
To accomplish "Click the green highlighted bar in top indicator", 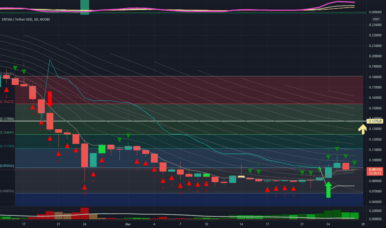I will click(84, 7).
